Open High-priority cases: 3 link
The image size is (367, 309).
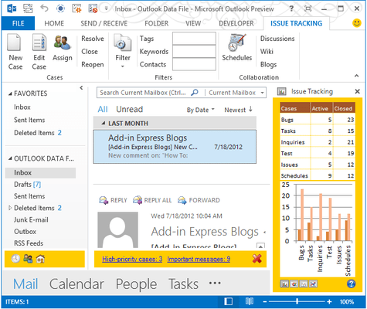(132, 259)
